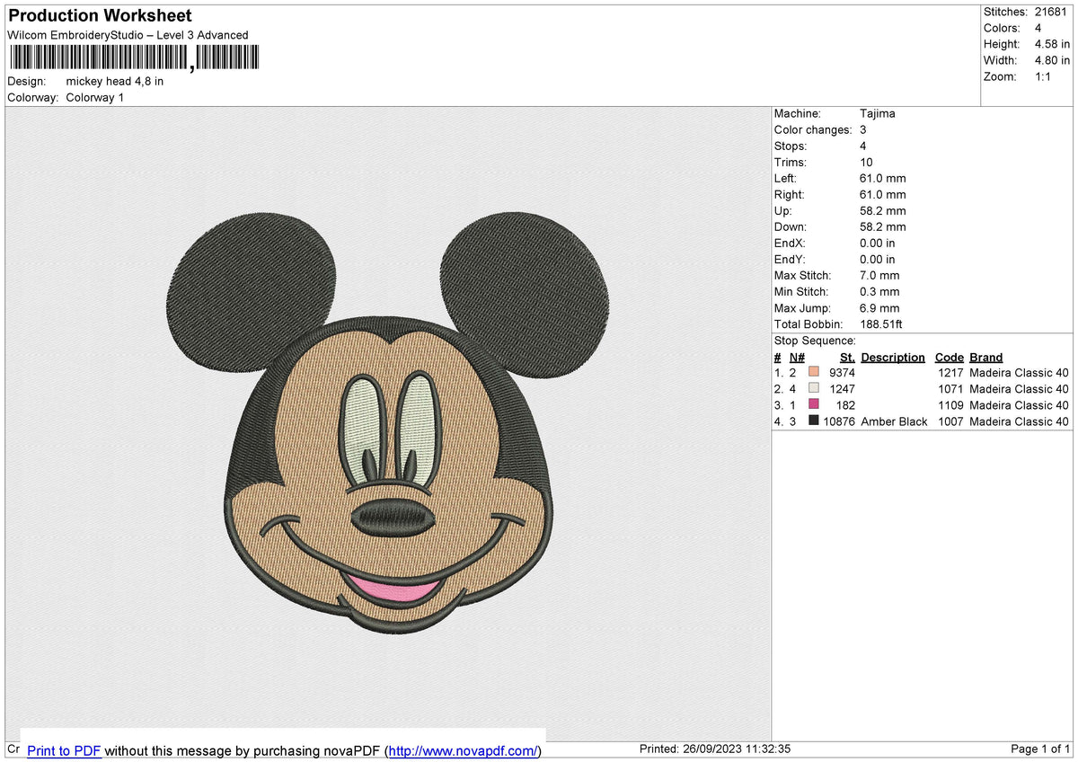Click the Color changes value 3
The height and width of the screenshot is (762, 1078).
[x=863, y=129]
